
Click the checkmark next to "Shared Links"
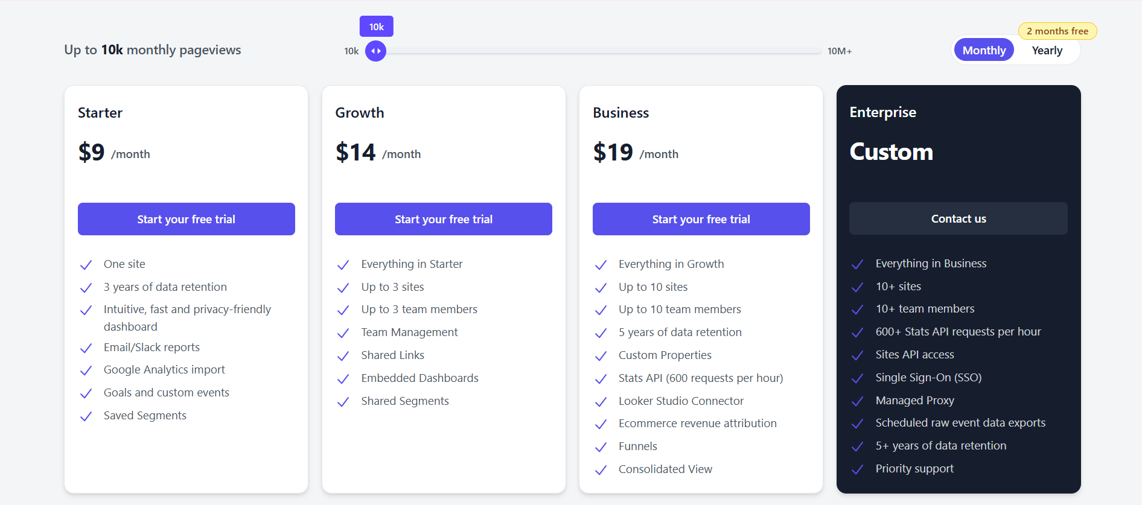[x=343, y=355]
